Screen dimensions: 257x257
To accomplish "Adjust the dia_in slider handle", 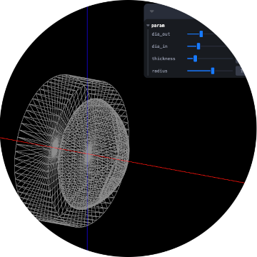I will click(x=198, y=46).
